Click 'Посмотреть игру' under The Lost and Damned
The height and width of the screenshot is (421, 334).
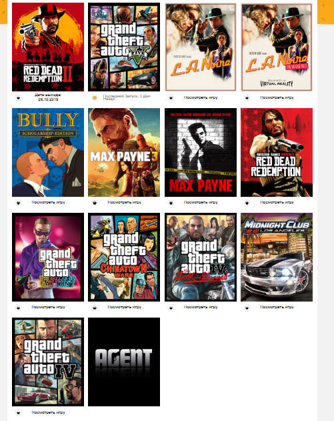coord(201,307)
